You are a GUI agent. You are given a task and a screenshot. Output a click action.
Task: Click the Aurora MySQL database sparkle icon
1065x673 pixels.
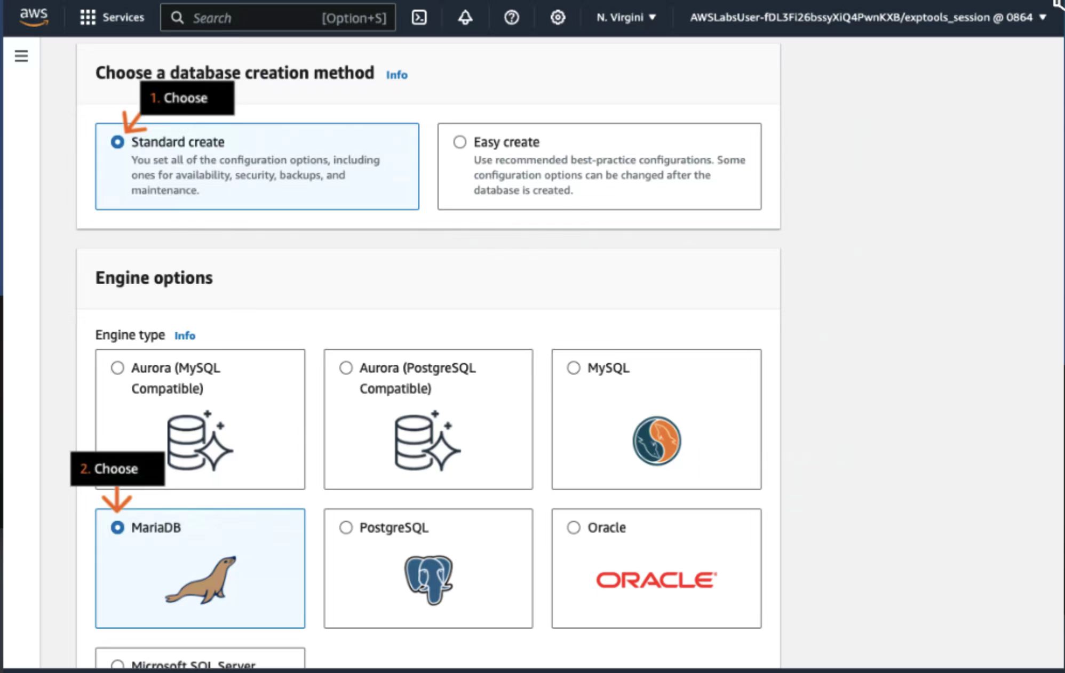(200, 440)
